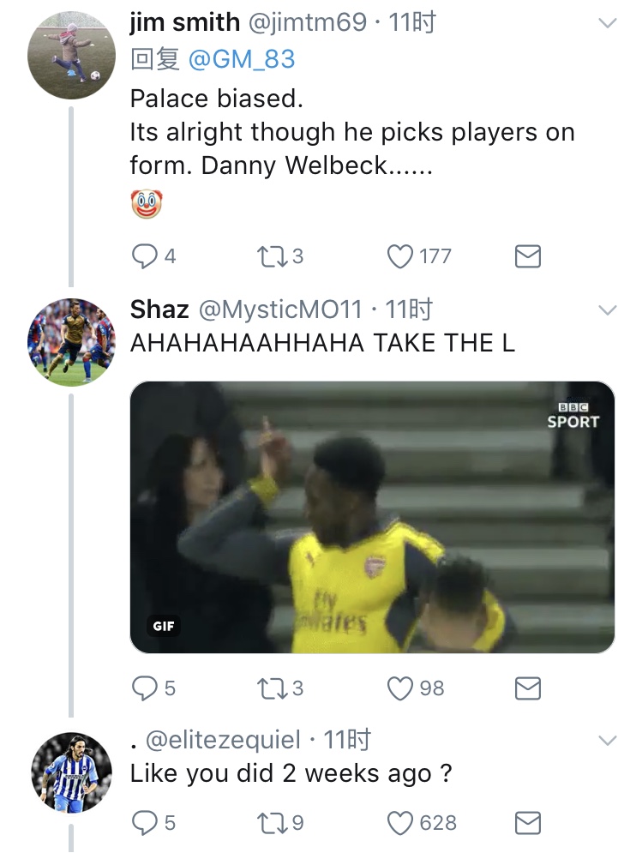Like Shaz's tweet with 98 likes
Image resolution: width=642 pixels, height=853 pixels.
pyautogui.click(x=400, y=688)
